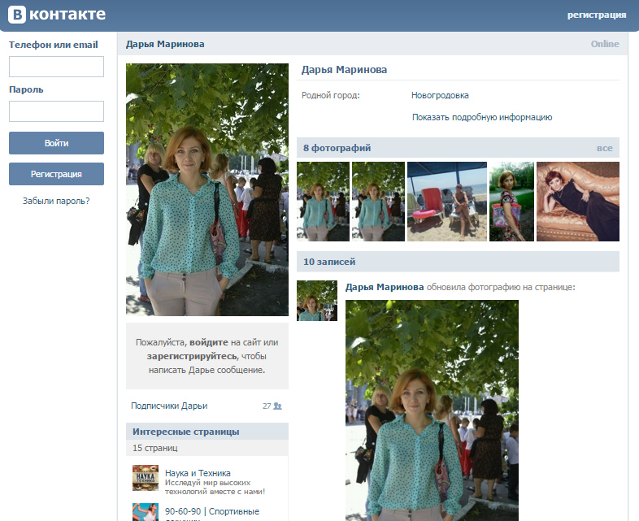Open the last photo thumbnail with the sofa
639x521 pixels.
[x=577, y=202]
